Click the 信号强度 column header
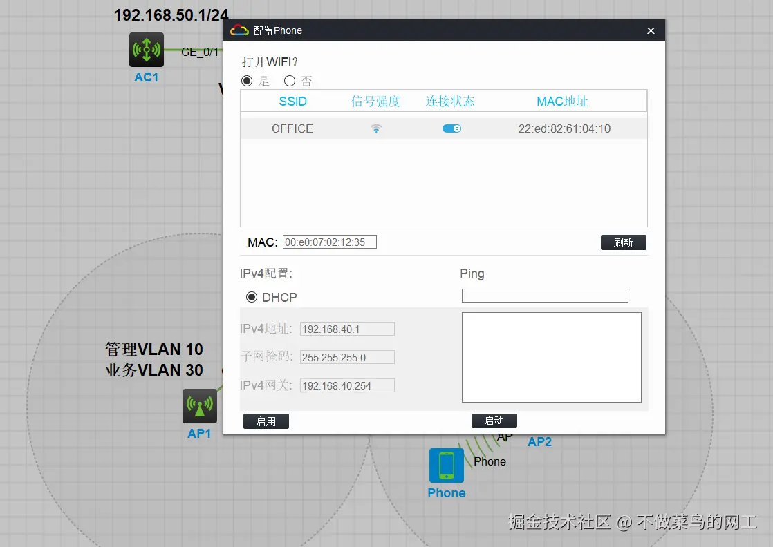 375,102
